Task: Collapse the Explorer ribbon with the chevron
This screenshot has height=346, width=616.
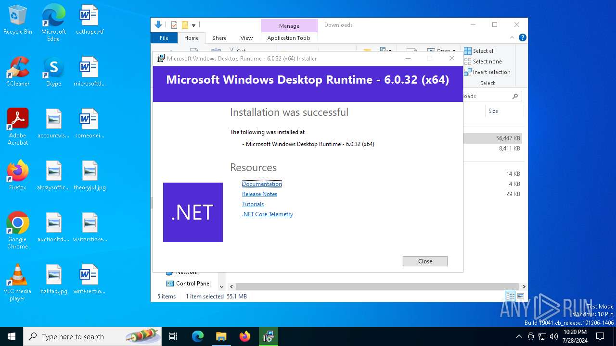Action: (x=512, y=37)
